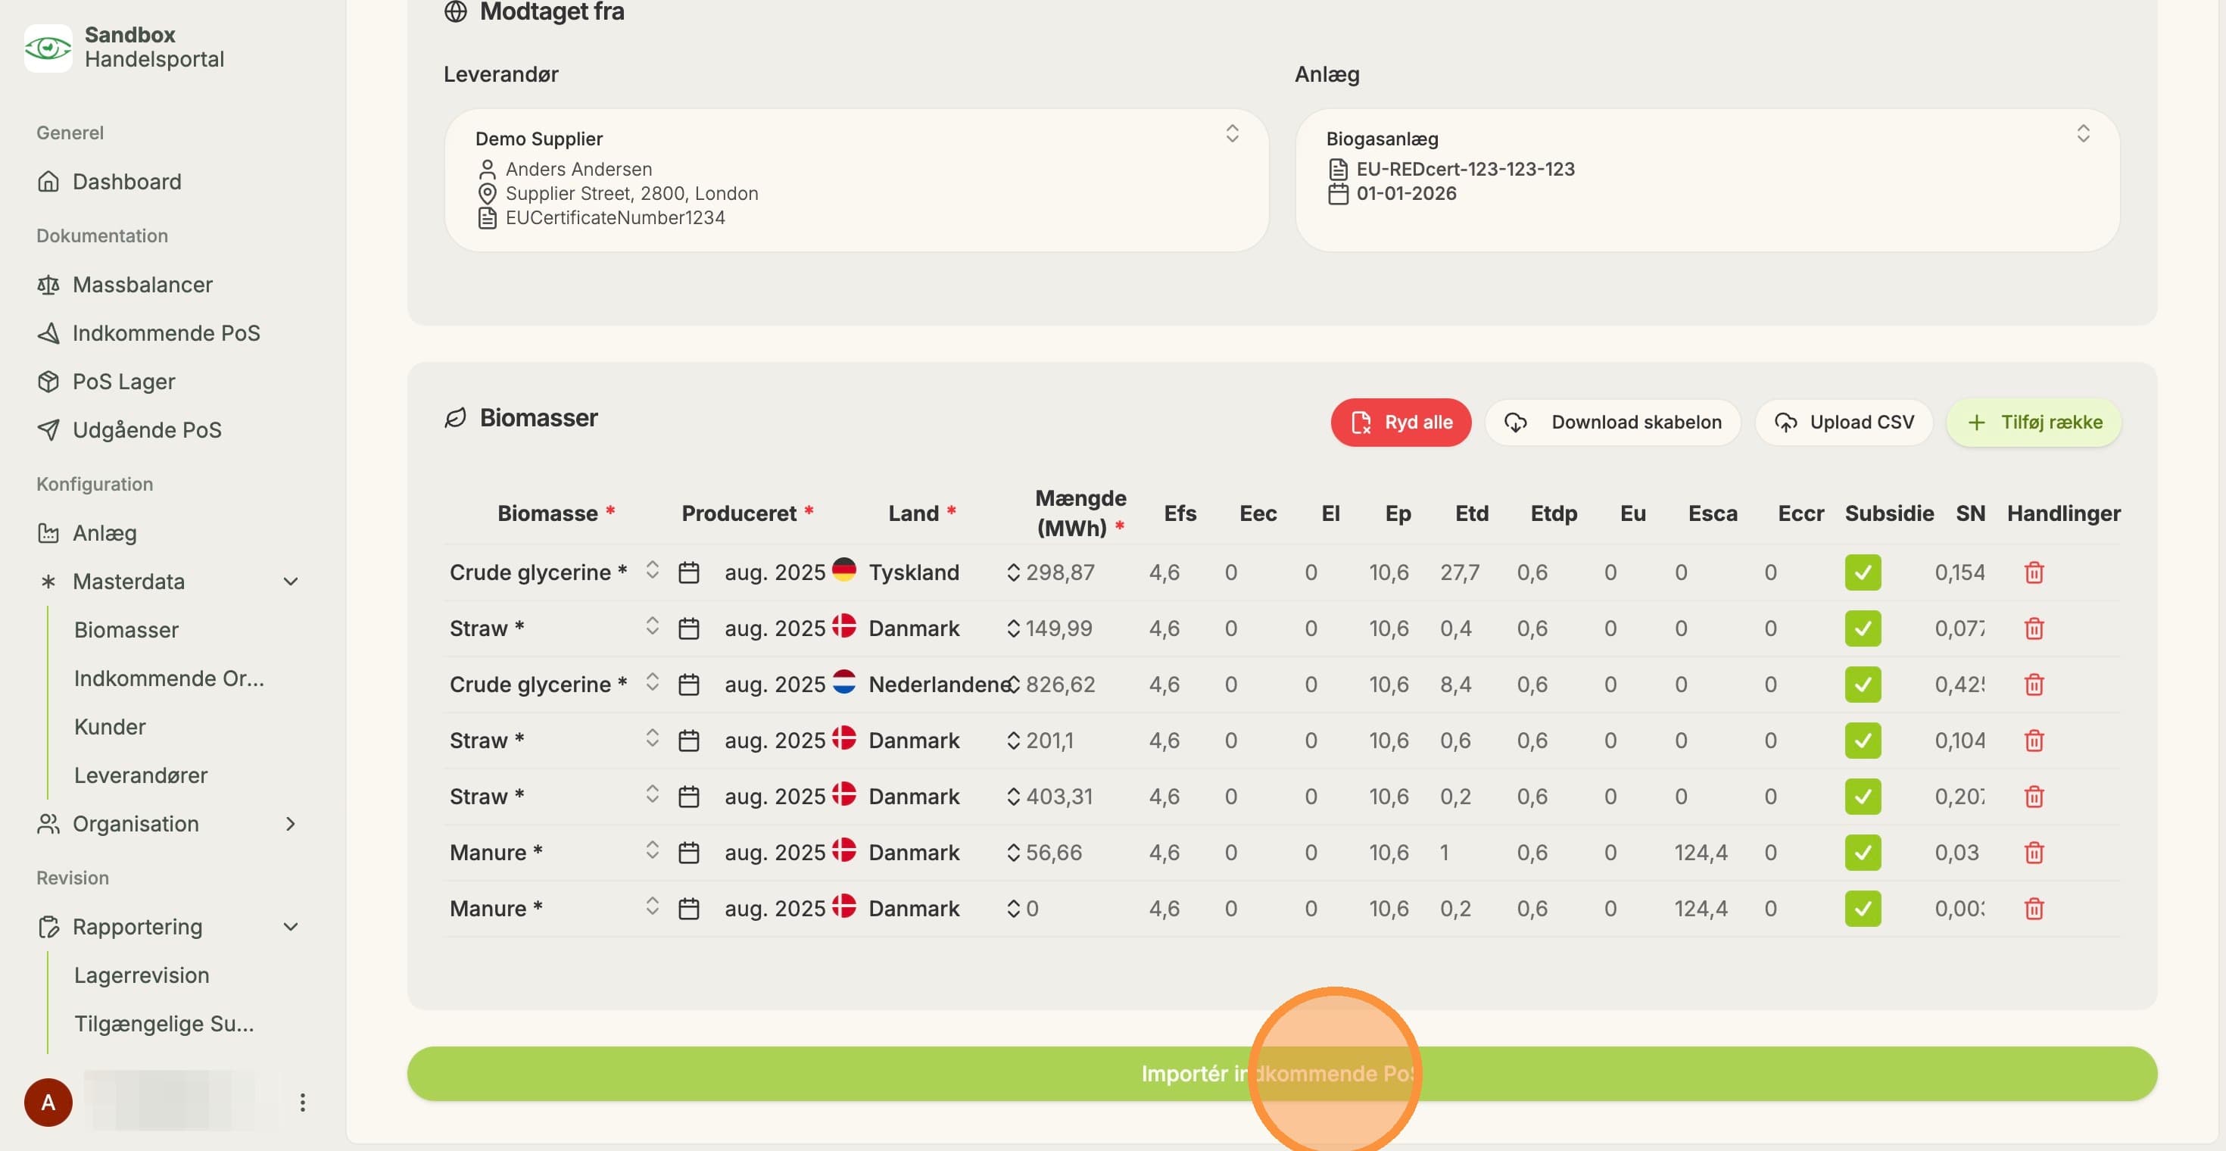Viewport: 2226px width, 1151px height.
Task: Open the Anlæg selector with Biogasanlæg
Action: 1707,179
